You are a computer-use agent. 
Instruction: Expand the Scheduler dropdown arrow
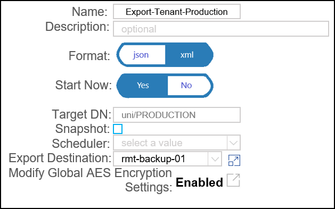233,143
